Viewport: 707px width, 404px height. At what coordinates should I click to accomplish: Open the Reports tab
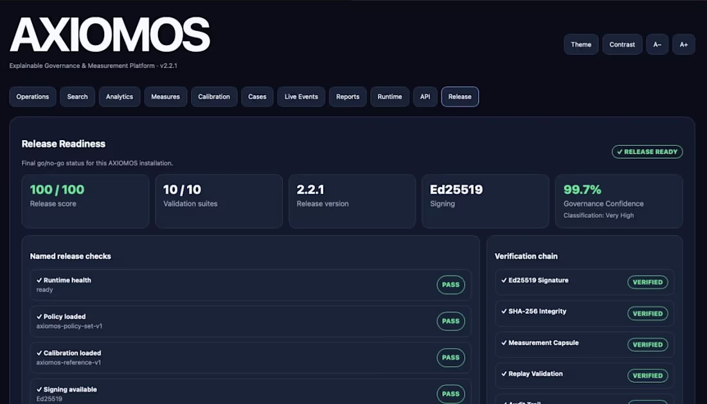(x=348, y=97)
